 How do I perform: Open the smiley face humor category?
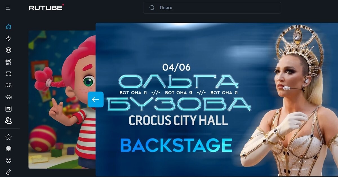pyautogui.click(x=8, y=160)
